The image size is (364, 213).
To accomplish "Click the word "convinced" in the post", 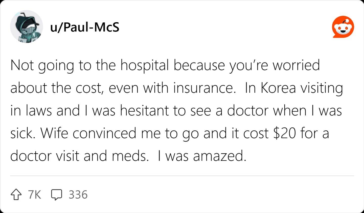I will point(104,133).
